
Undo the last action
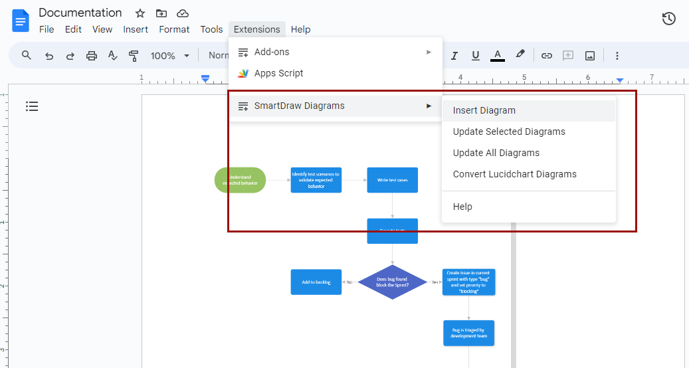point(49,56)
